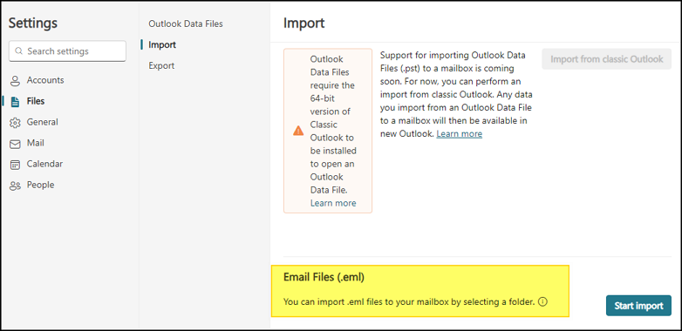Open Learn more link in warning box
682x331 pixels.
[333, 203]
